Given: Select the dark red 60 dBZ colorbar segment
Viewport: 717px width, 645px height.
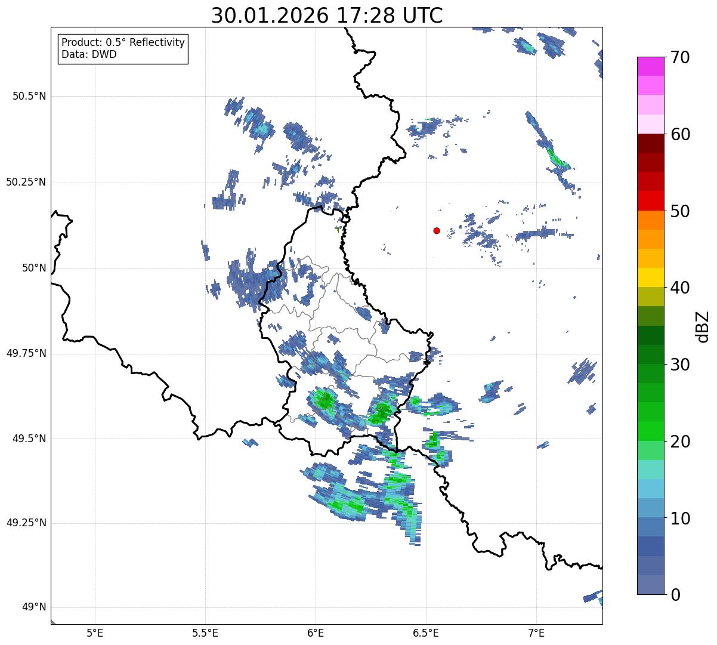Looking at the screenshot, I should tap(650, 143).
